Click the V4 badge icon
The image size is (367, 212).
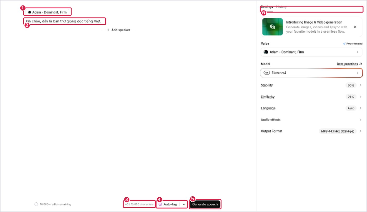click(267, 73)
